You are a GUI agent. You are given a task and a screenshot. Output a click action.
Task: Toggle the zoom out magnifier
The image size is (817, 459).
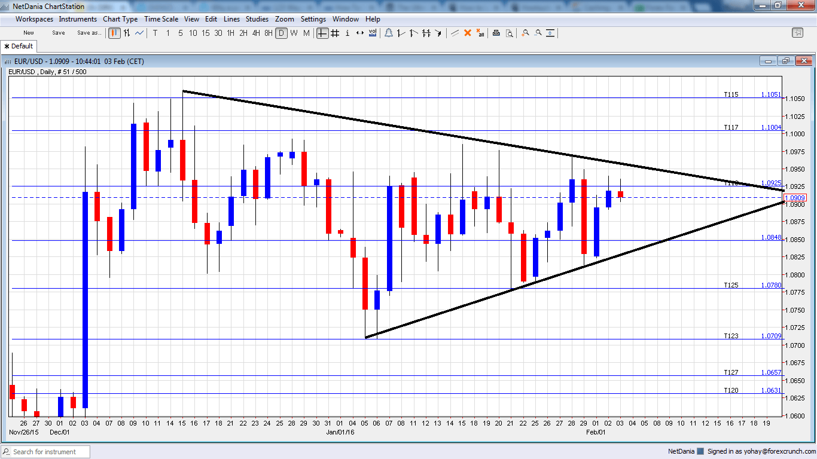(x=538, y=33)
